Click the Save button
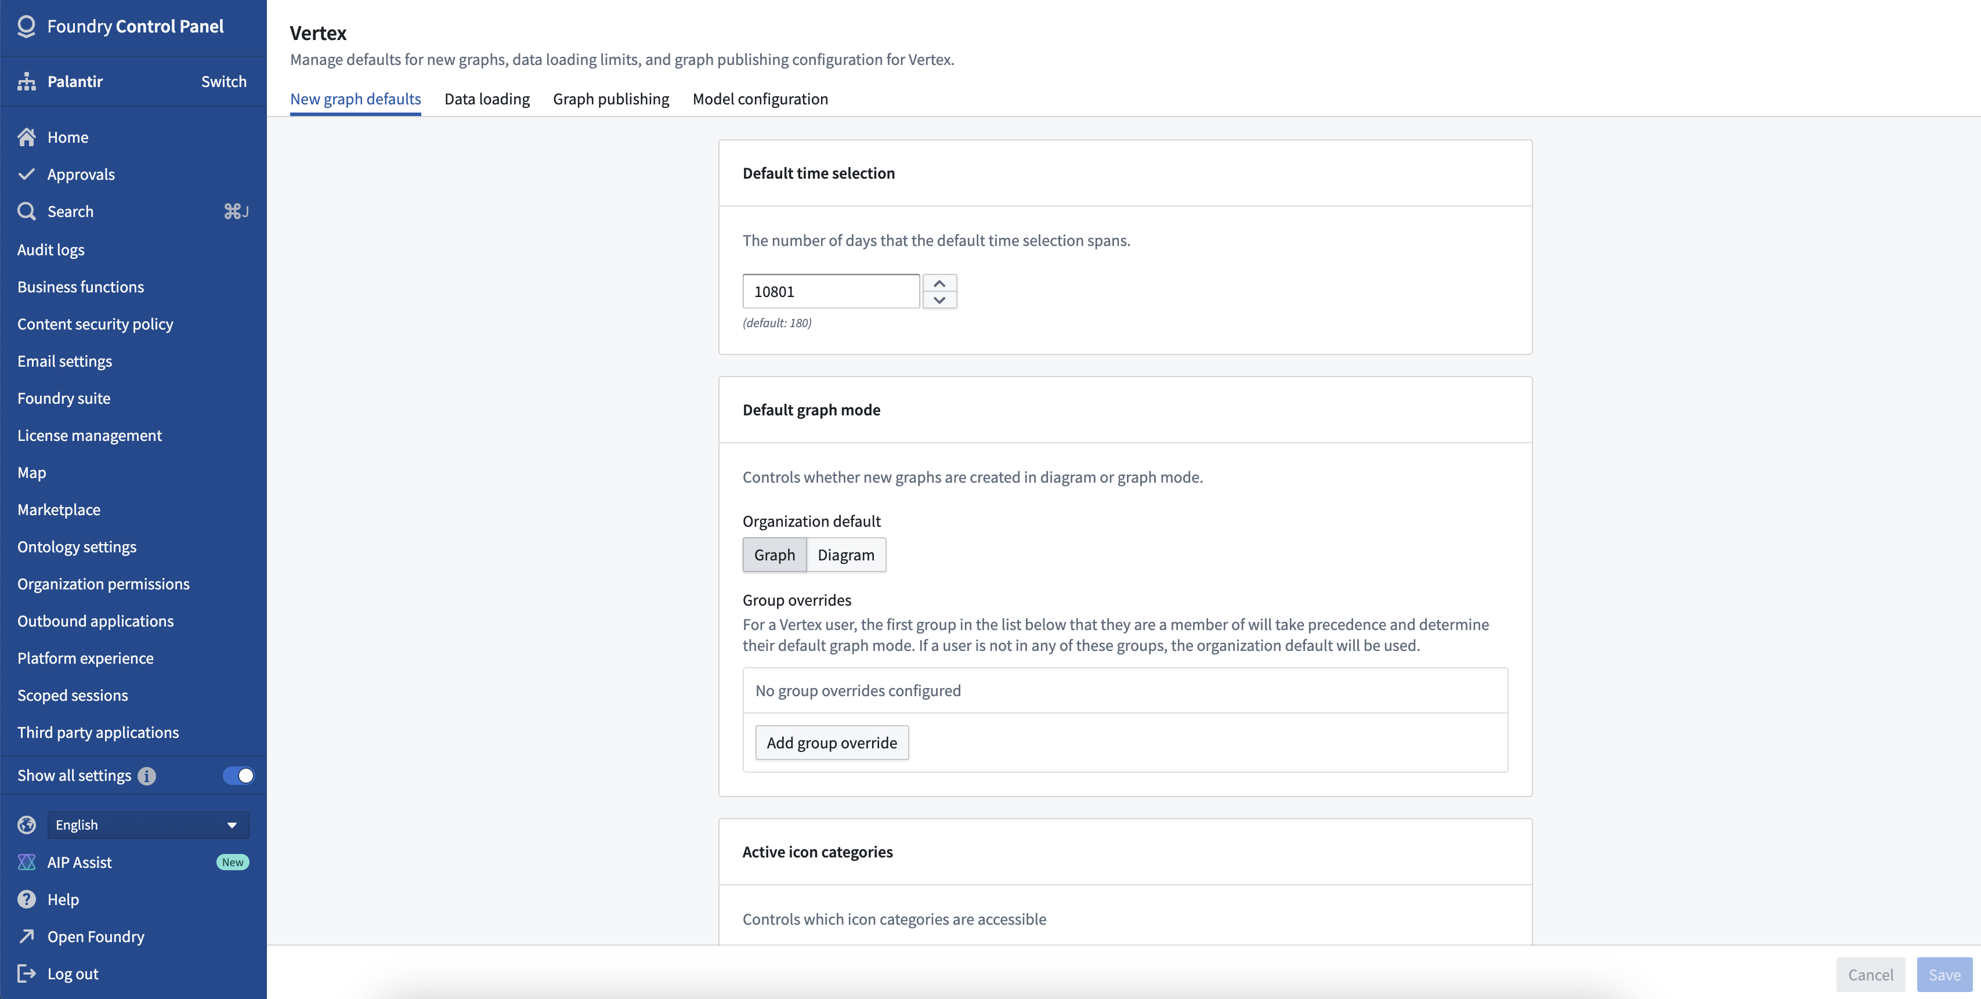Viewport: 1981px width, 999px height. 1944,975
